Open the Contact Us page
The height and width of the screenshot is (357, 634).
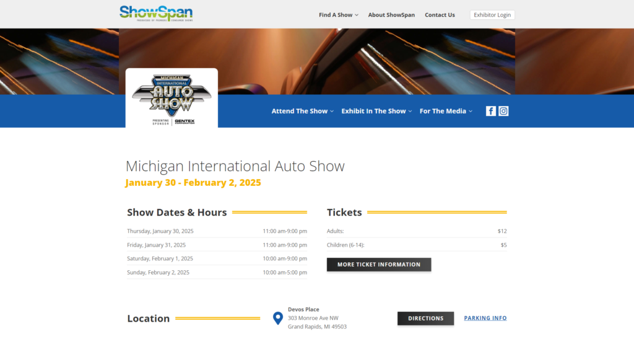(440, 15)
